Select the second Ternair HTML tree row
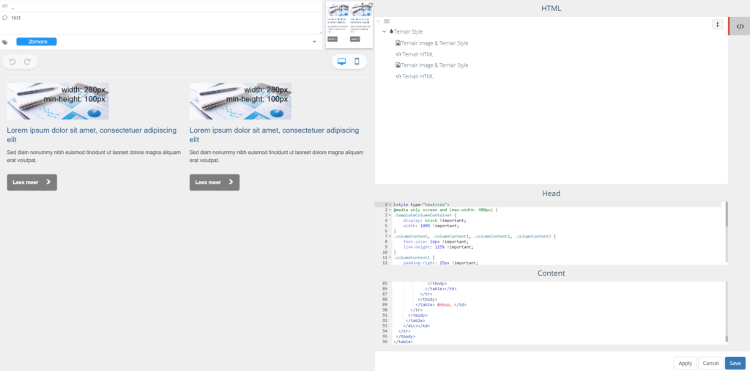This screenshot has height=371, width=750. click(x=417, y=76)
